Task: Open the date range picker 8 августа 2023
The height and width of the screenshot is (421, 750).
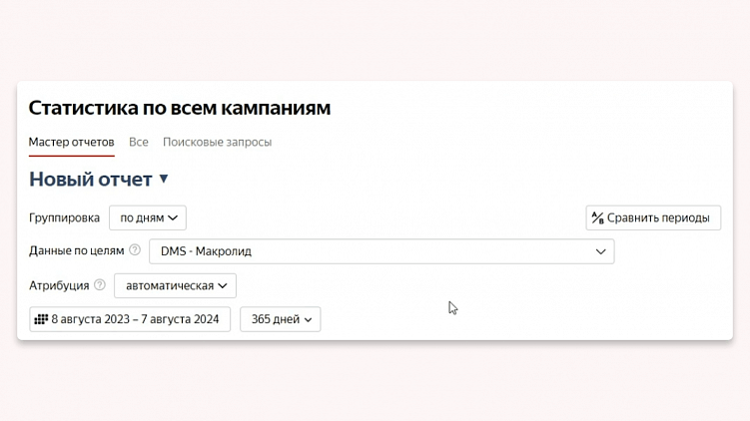Action: click(x=130, y=319)
